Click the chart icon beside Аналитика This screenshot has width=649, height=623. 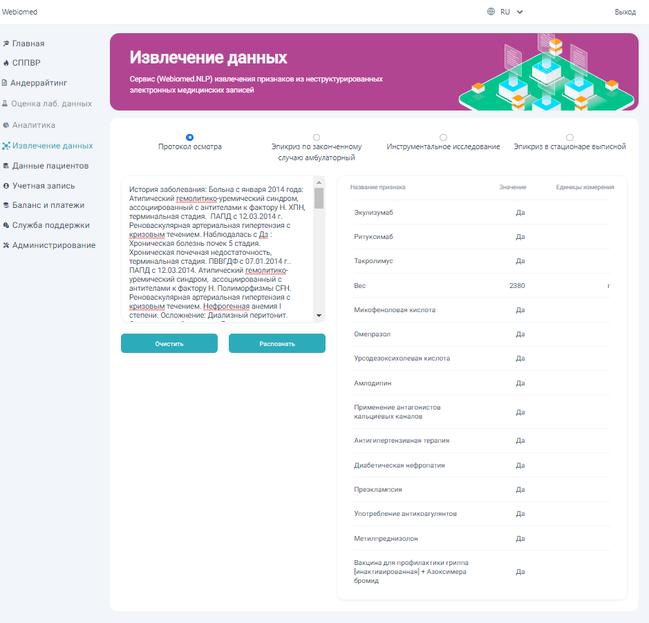6,125
